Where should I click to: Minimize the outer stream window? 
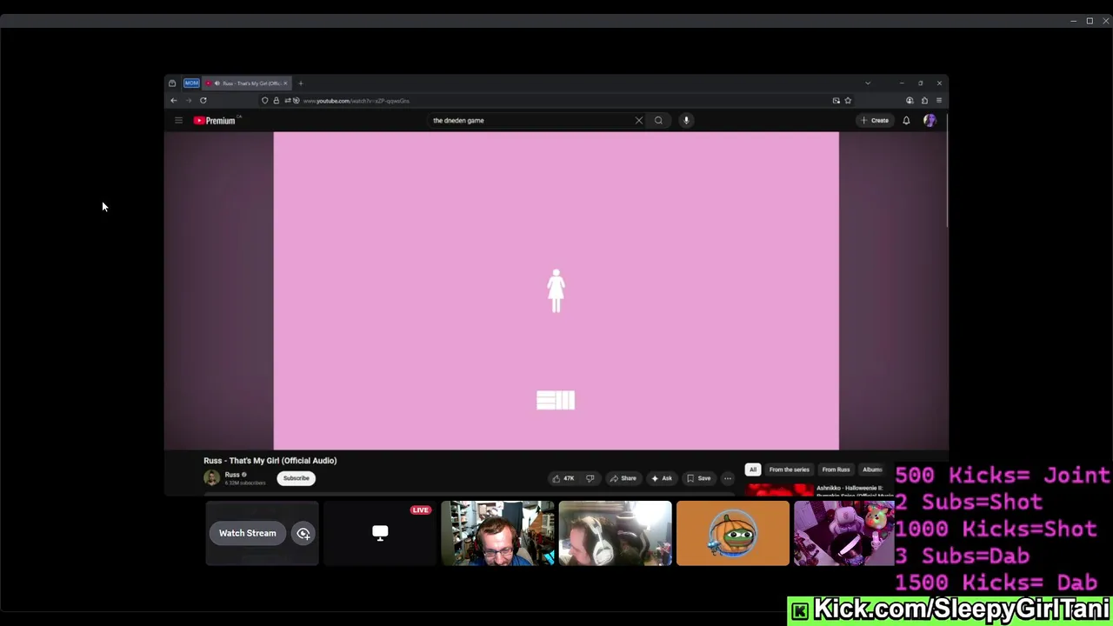coord(1074,21)
